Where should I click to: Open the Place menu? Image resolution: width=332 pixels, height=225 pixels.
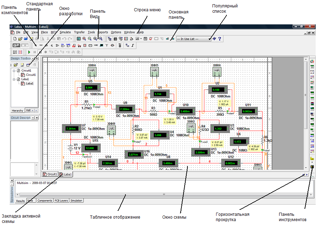44,32
